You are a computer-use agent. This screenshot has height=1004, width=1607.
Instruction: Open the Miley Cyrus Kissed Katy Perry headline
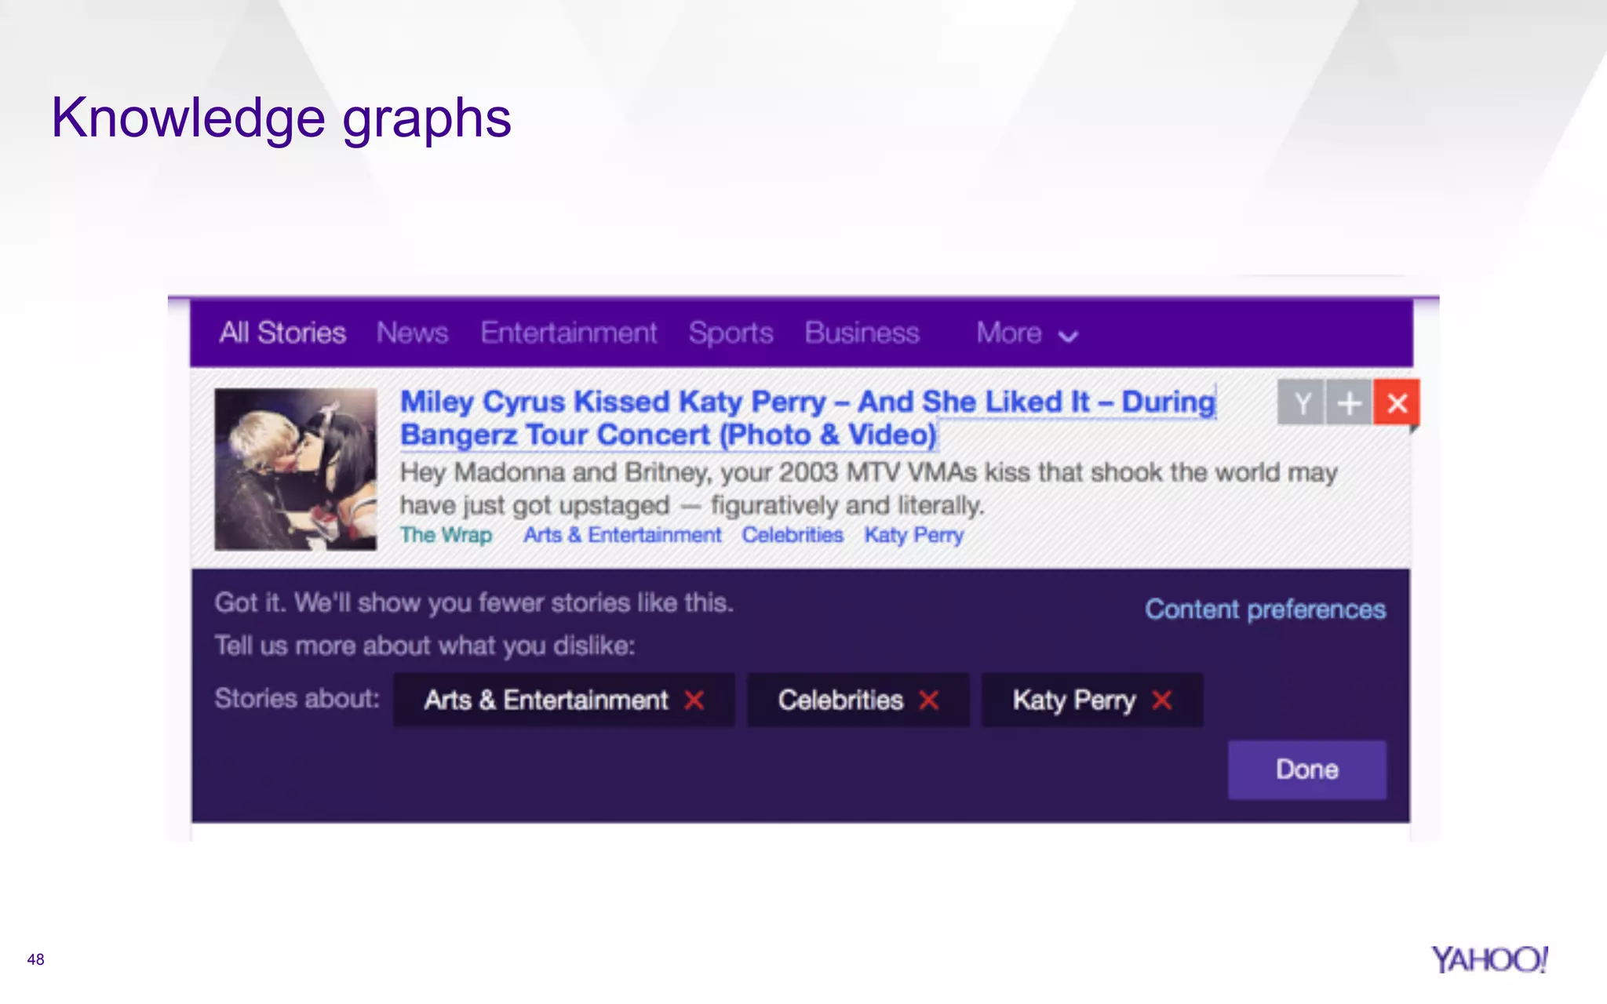tap(807, 418)
